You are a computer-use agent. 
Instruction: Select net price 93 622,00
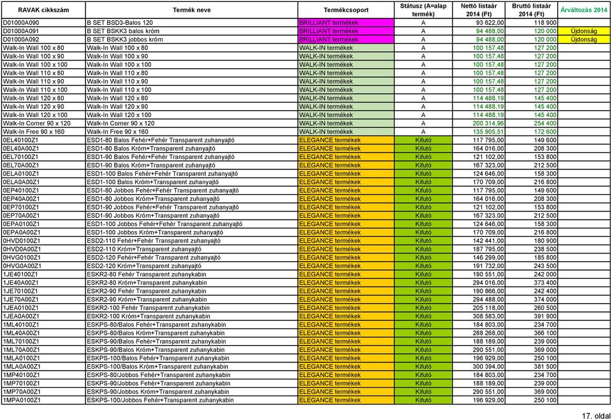tap(490, 23)
